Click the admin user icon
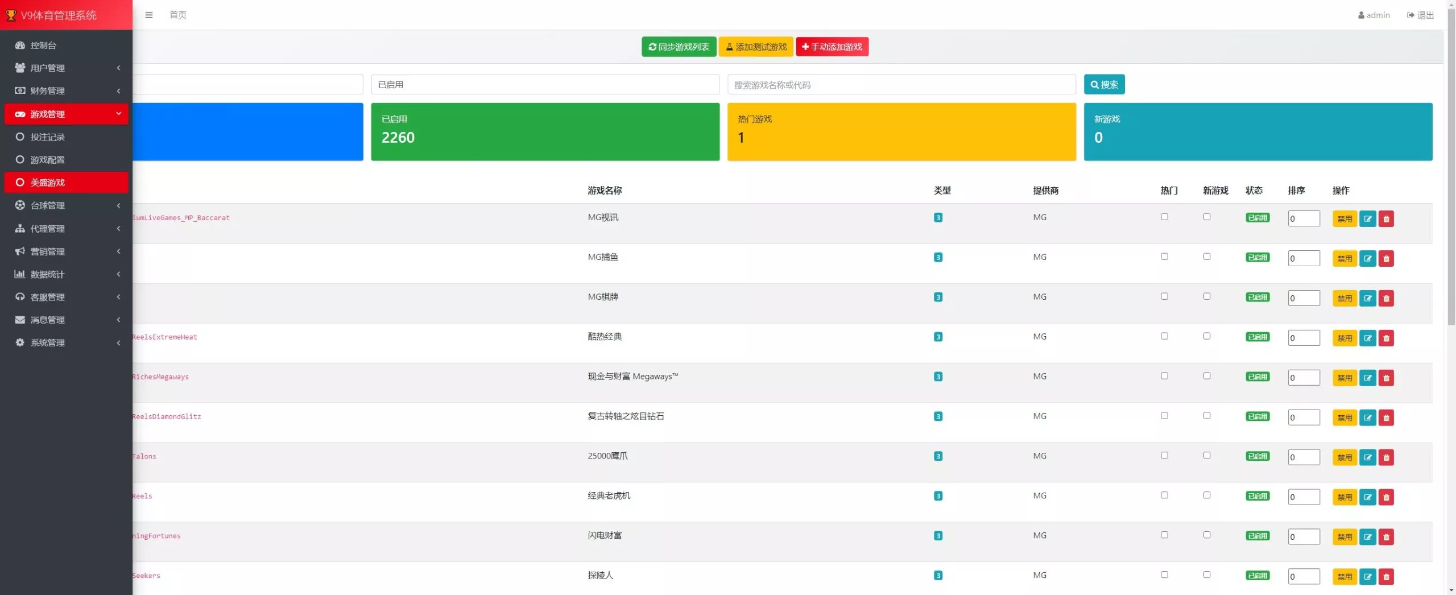Screen dimensions: 1456x595 point(1361,15)
